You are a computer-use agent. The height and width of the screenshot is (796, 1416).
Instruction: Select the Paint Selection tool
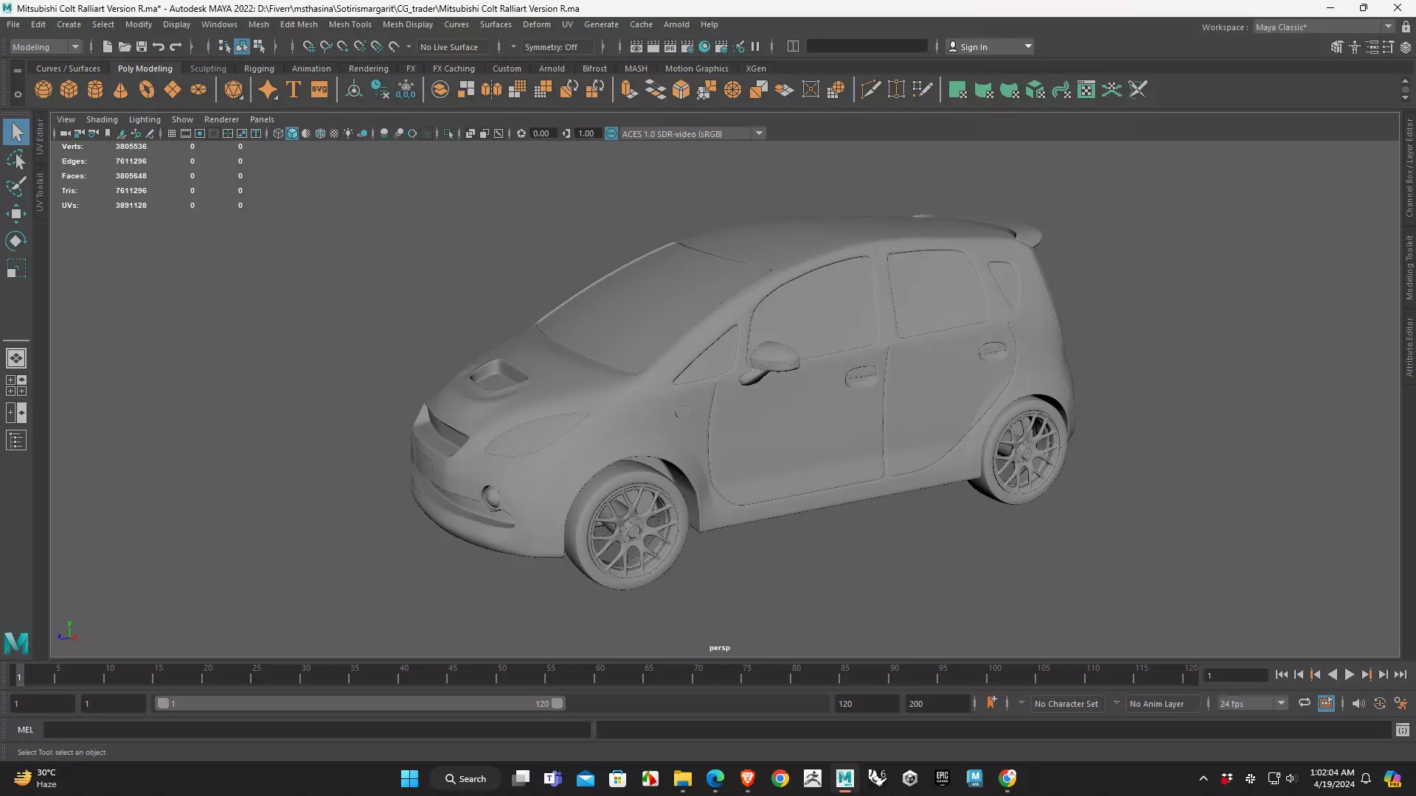[x=16, y=186]
